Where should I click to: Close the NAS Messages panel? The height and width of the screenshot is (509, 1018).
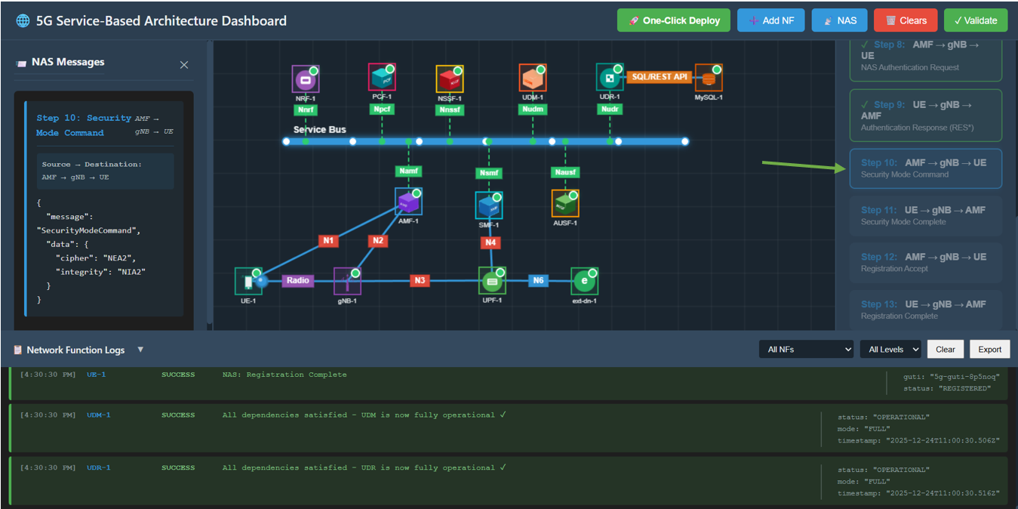point(183,65)
